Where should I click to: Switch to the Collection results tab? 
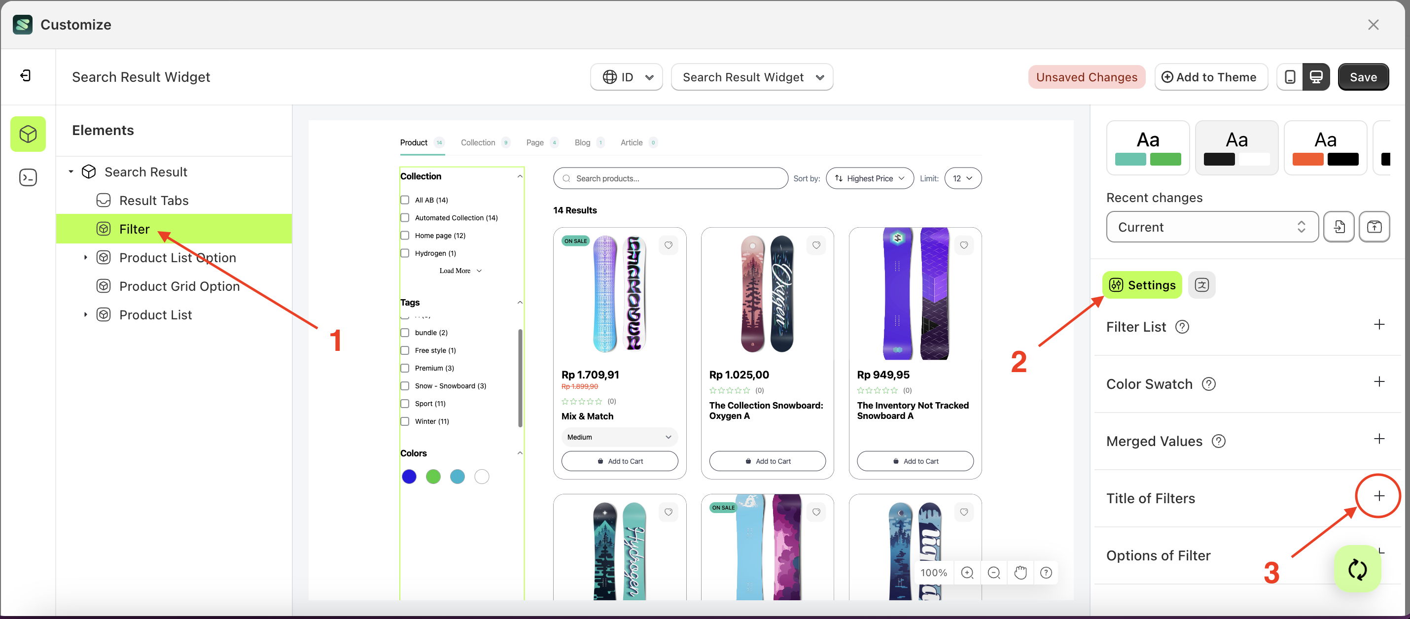pyautogui.click(x=478, y=142)
